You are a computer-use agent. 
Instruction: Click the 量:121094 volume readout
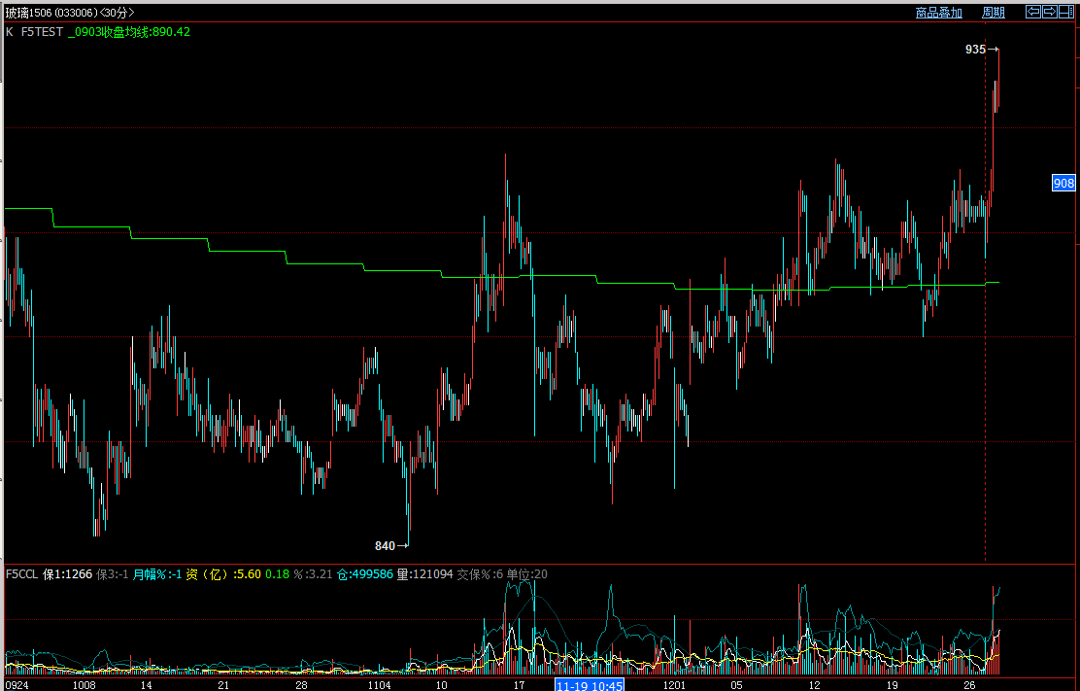424,574
